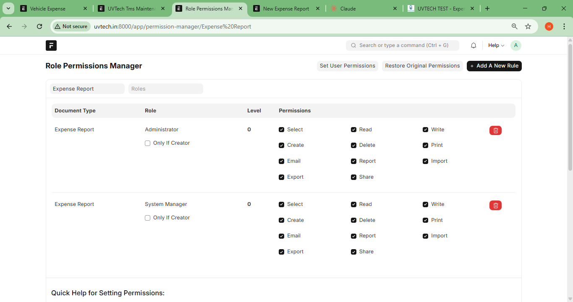
Task: Open the Expense Report document type selector
Action: (x=87, y=89)
